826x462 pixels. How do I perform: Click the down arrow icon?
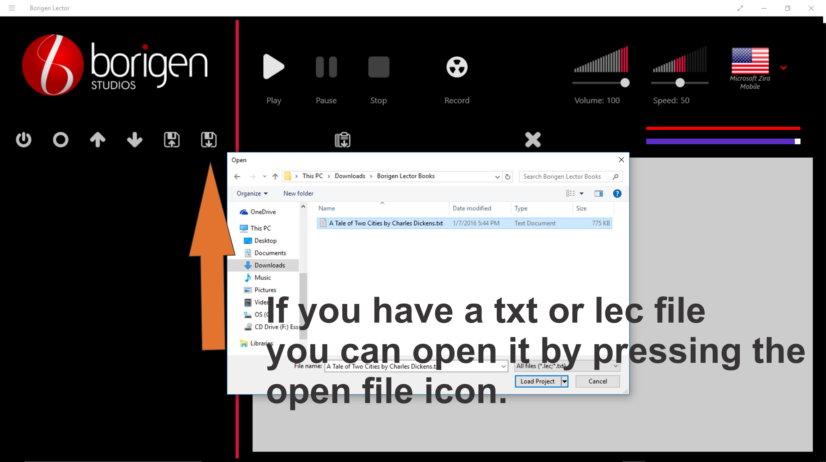pyautogui.click(x=135, y=140)
